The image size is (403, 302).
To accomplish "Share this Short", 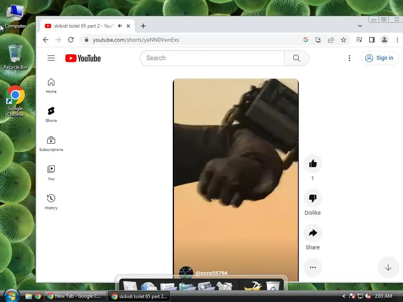I will tap(313, 233).
